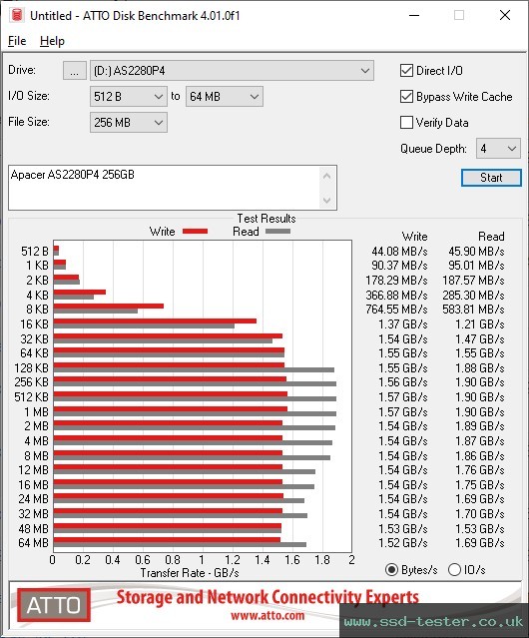
Task: Browse for a drive with the ... button
Action: click(x=75, y=71)
